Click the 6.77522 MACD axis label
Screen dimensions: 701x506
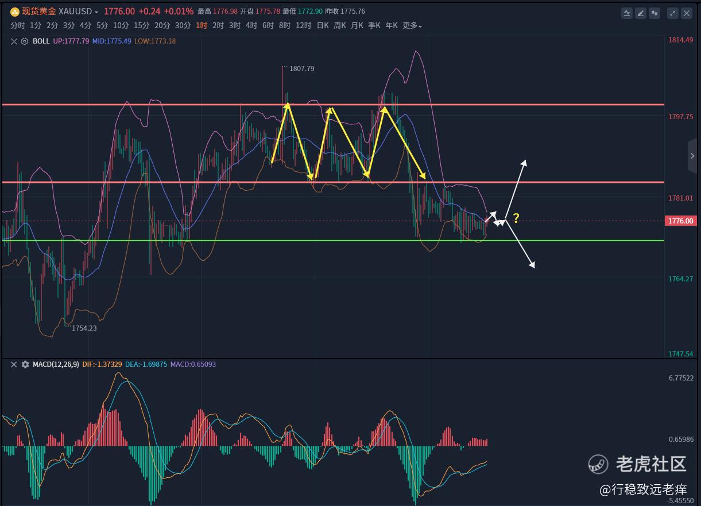tap(681, 378)
